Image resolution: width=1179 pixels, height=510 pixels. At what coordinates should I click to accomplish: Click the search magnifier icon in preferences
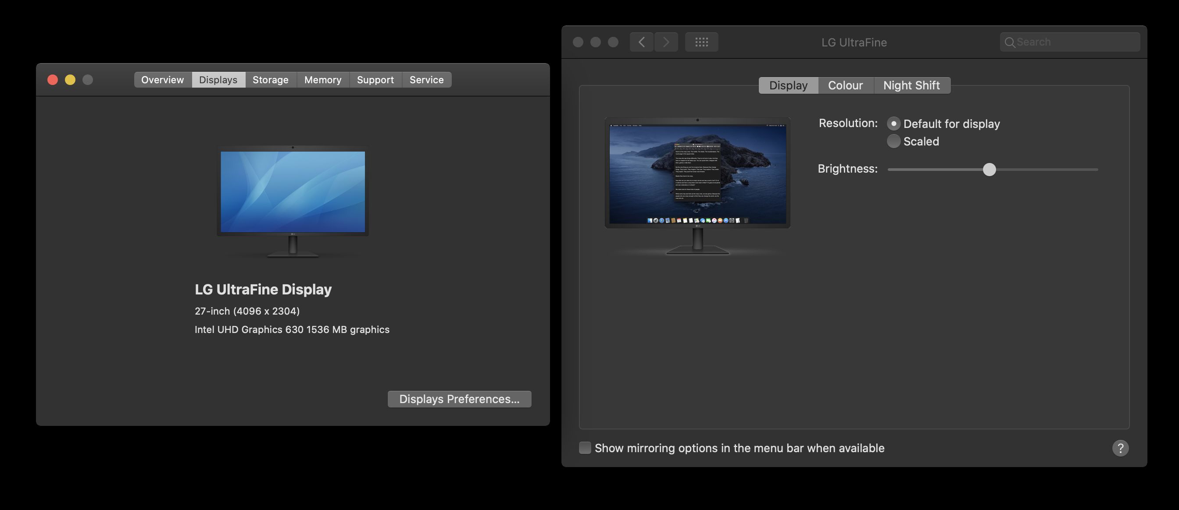[x=1009, y=42]
